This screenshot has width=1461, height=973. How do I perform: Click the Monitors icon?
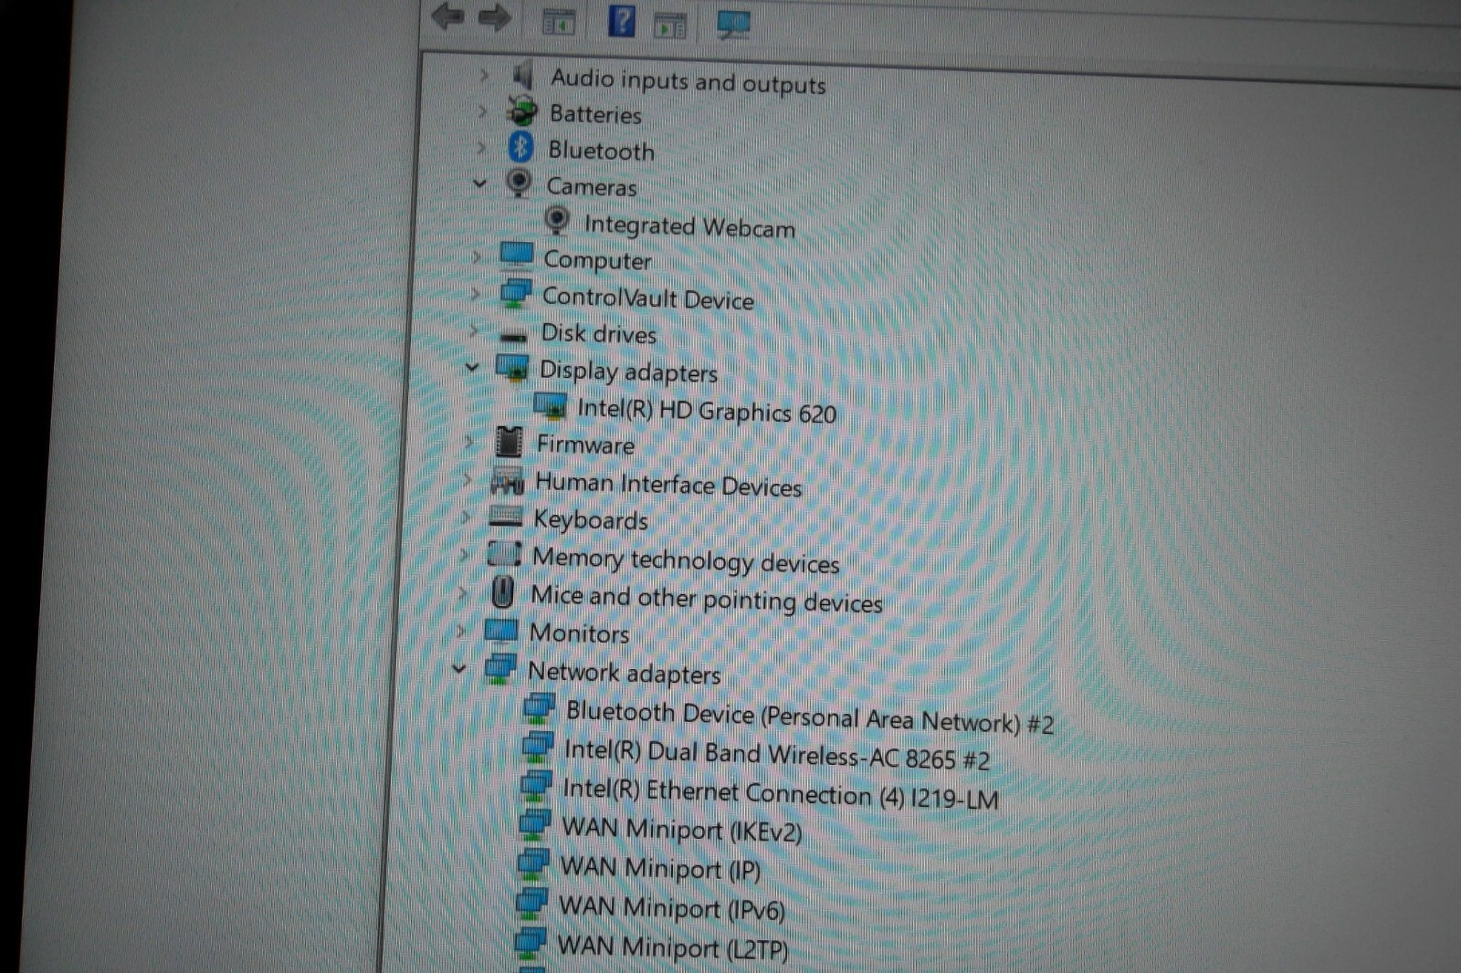(x=500, y=631)
